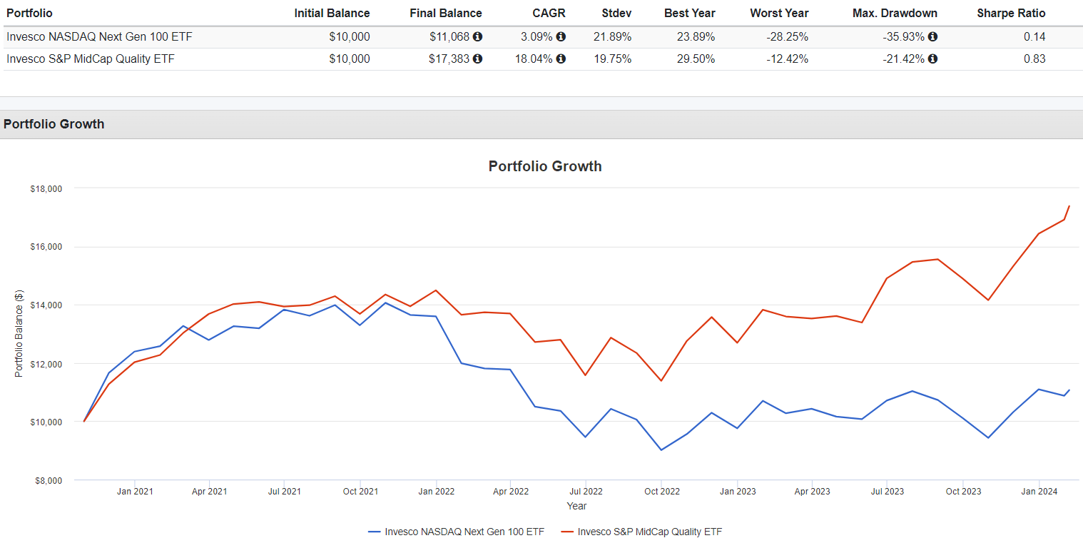This screenshot has width=1083, height=543.
Task: Click the $18,000 y-axis label
Action: (46, 189)
